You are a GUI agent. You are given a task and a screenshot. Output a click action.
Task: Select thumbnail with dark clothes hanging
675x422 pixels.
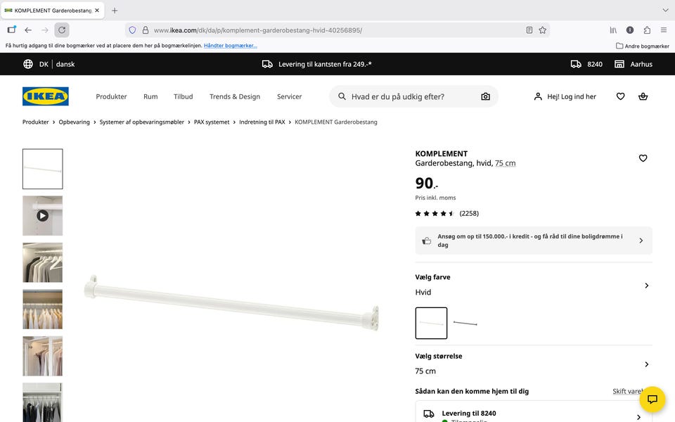click(x=43, y=402)
